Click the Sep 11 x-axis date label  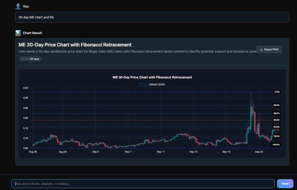[161, 151]
